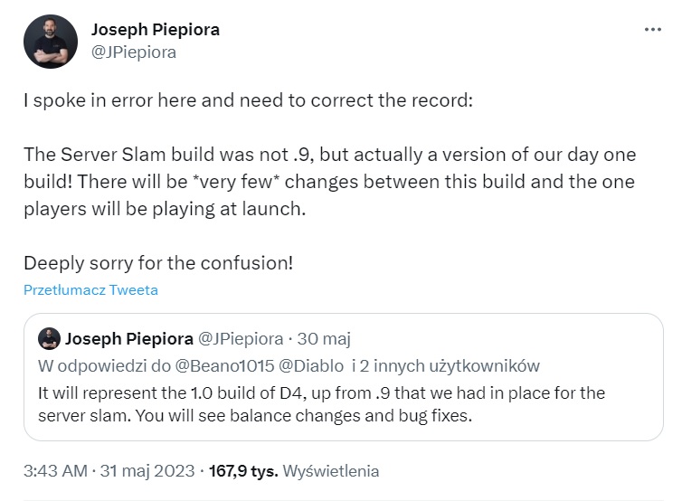Click Przetłumacz Tweeta to translate tweet
The height and width of the screenshot is (501, 682).
(90, 290)
